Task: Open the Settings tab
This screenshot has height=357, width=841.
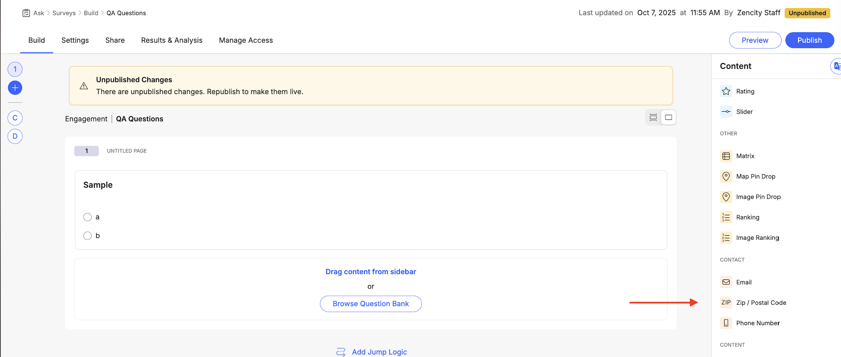Action: click(75, 40)
